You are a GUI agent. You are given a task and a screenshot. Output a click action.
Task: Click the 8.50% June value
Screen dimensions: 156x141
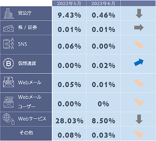(103, 121)
